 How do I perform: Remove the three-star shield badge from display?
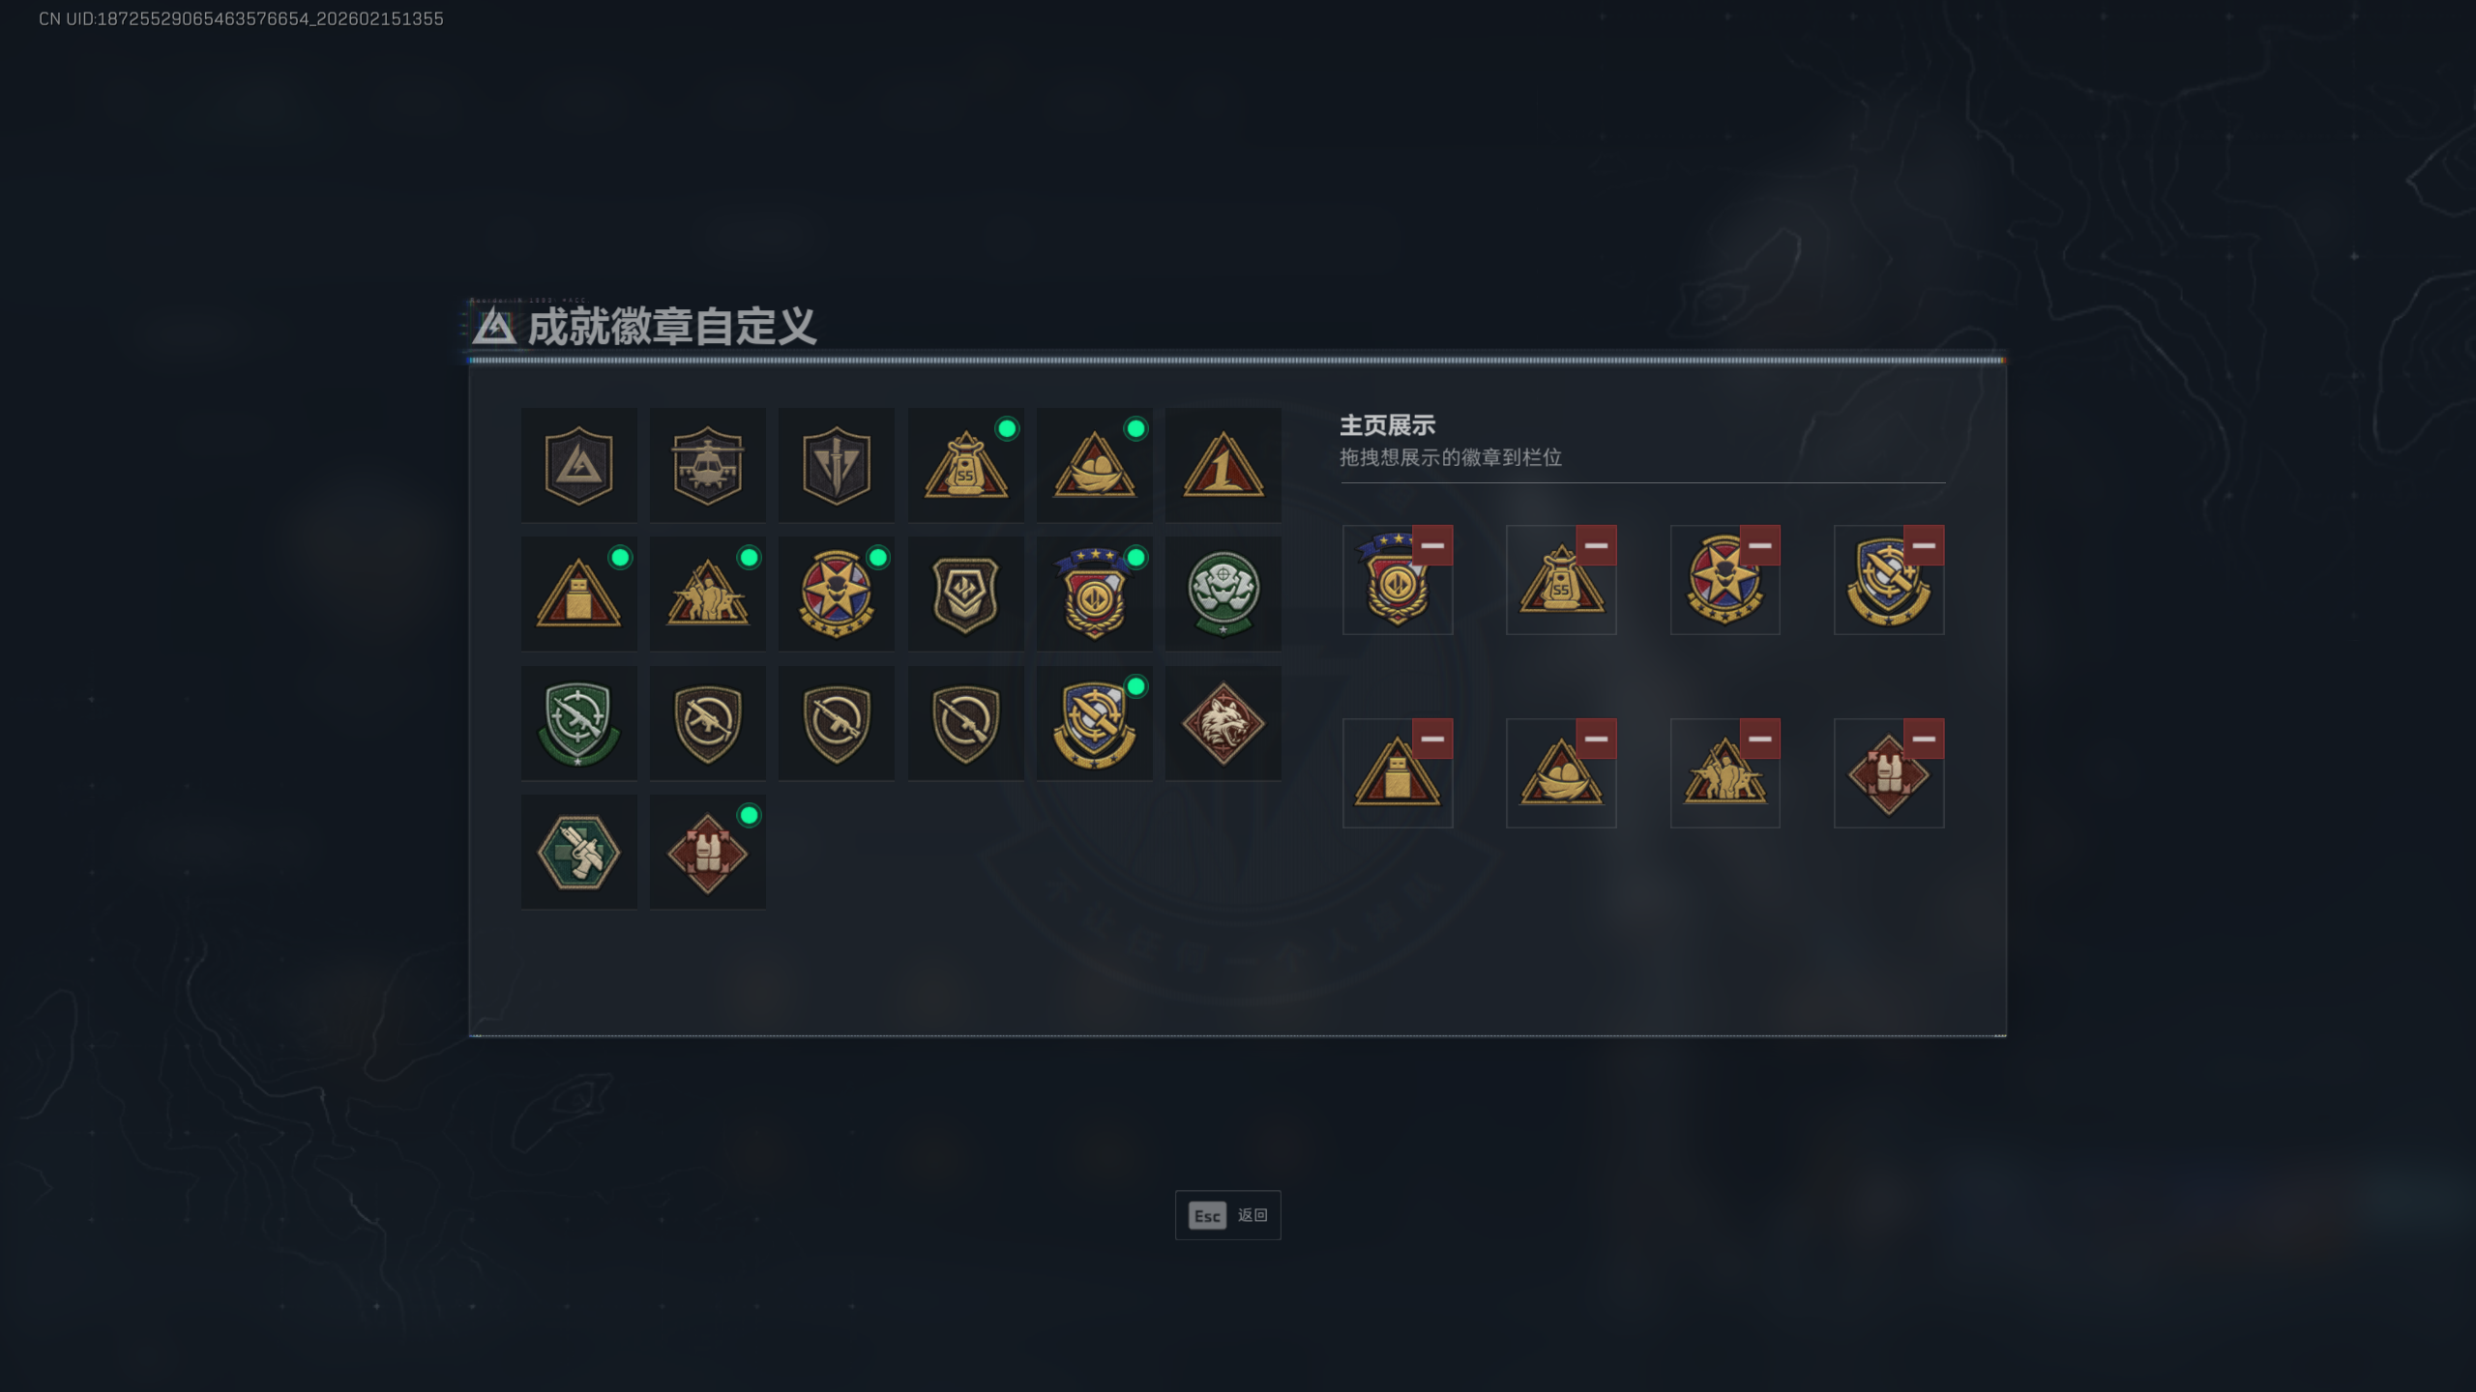[x=1432, y=546]
